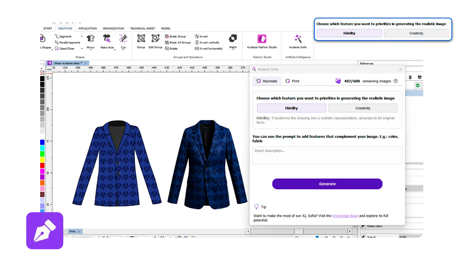Expand the Open/Close dropdown arrow
Image resolution: width=463 pixels, height=260 pixels.
(x=82, y=49)
